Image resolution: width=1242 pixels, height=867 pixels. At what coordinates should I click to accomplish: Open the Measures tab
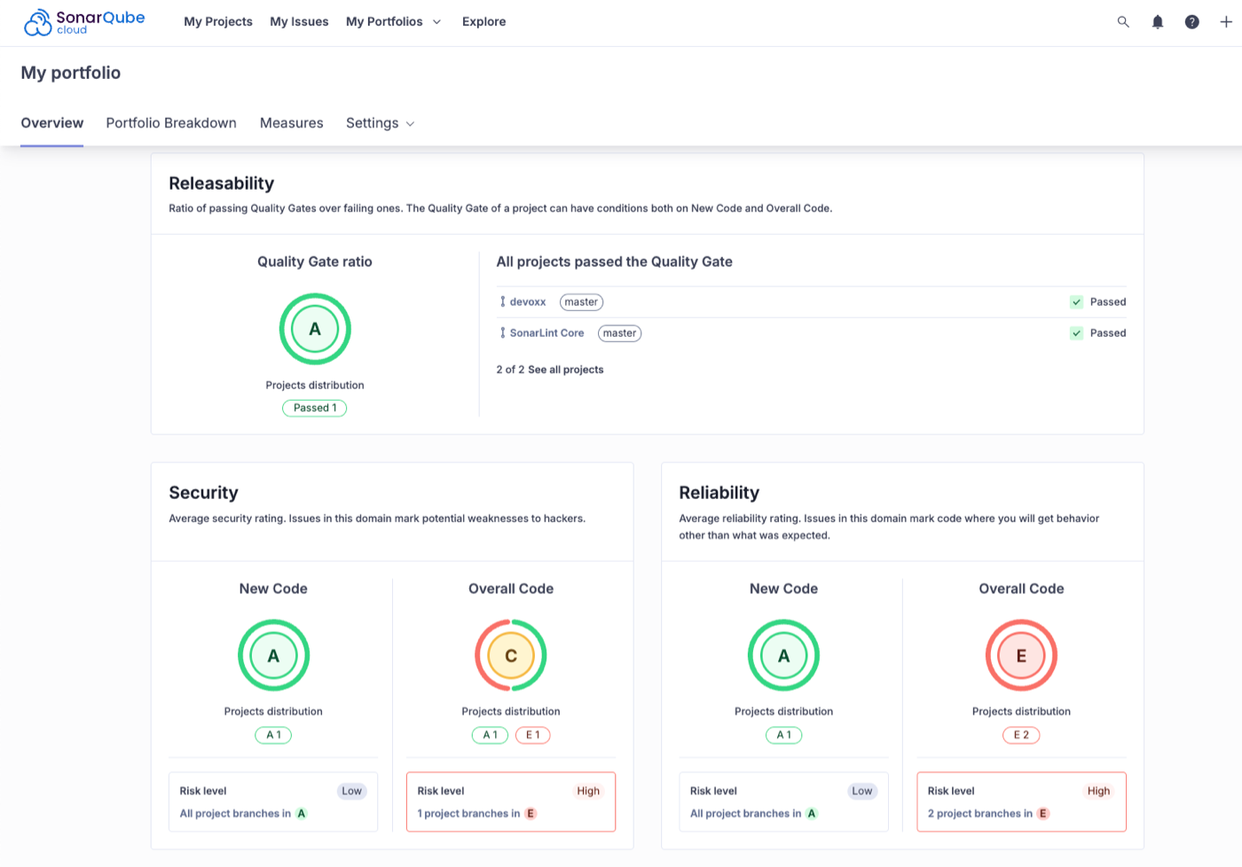click(x=291, y=123)
